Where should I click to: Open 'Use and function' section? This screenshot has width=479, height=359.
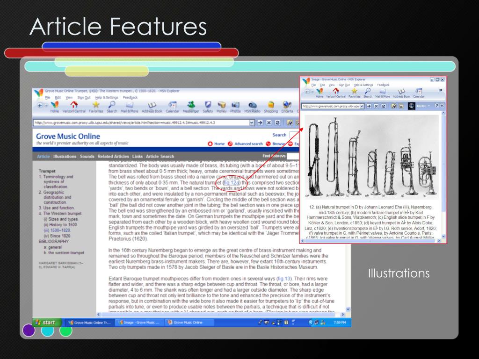point(57,208)
